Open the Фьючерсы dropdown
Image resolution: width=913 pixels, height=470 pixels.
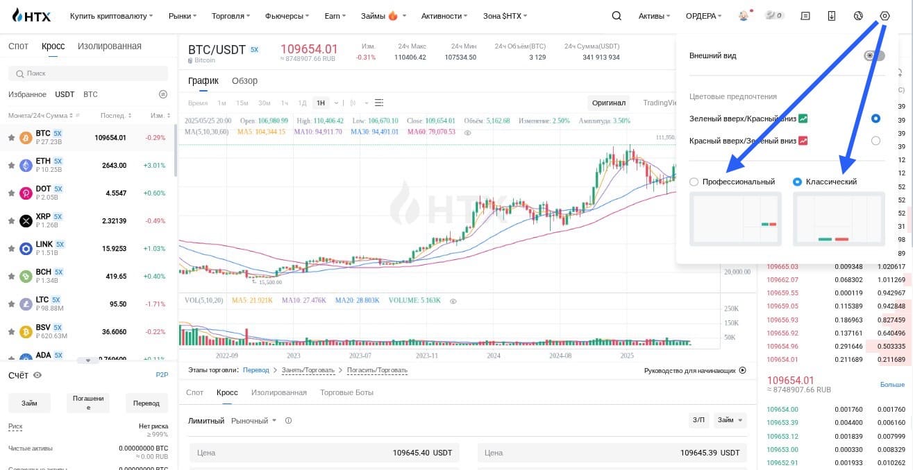tap(288, 16)
